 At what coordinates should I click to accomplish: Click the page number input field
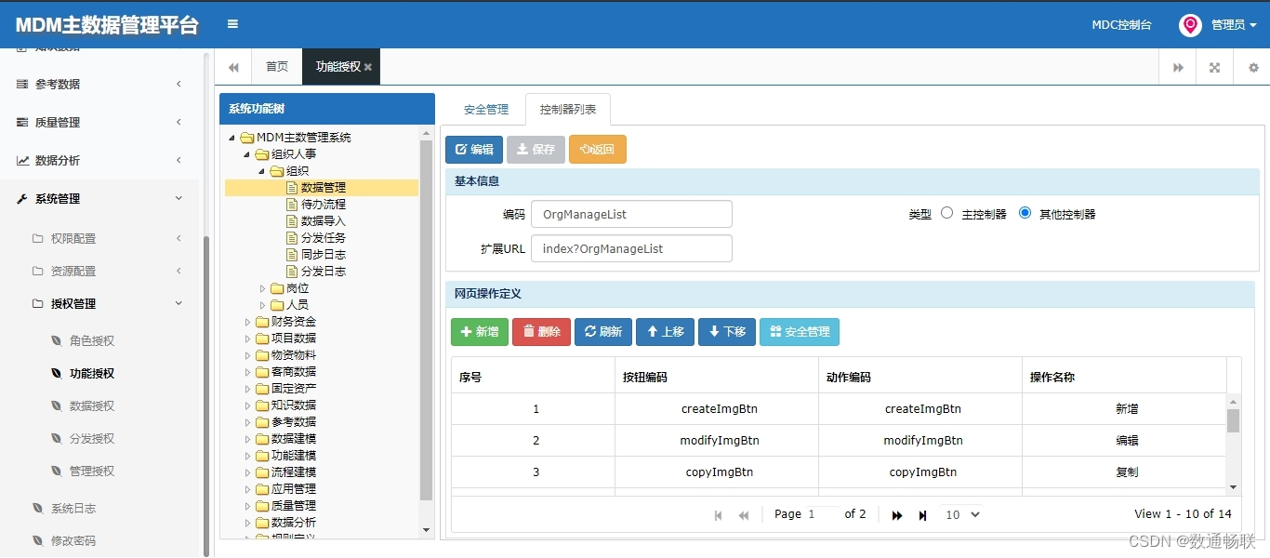(x=822, y=514)
